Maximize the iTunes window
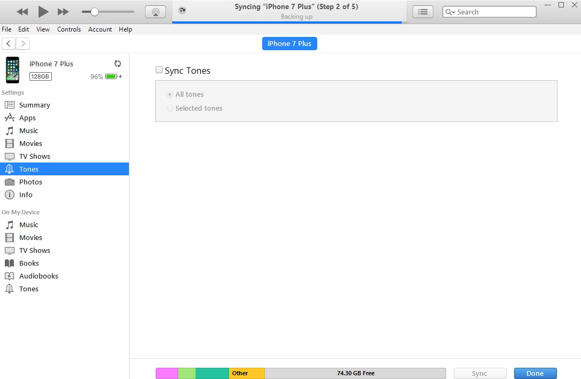Screen dimensions: 581x379 tap(561, 5)
